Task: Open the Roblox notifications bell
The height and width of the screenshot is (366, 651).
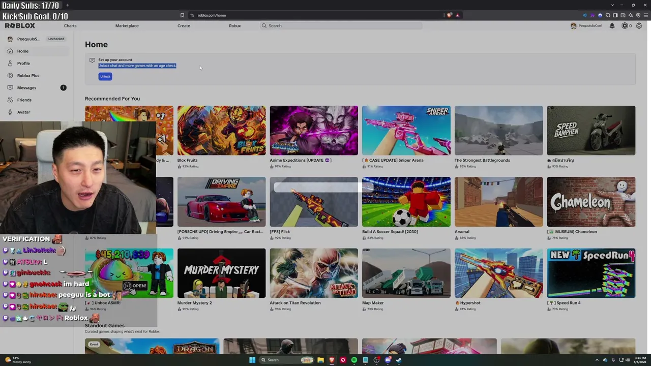Action: point(612,25)
